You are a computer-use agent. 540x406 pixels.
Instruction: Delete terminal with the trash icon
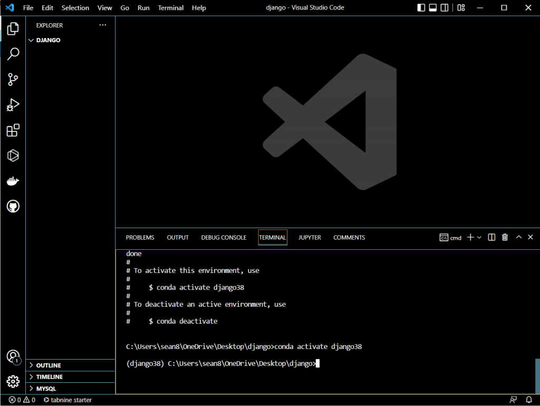[x=505, y=238]
